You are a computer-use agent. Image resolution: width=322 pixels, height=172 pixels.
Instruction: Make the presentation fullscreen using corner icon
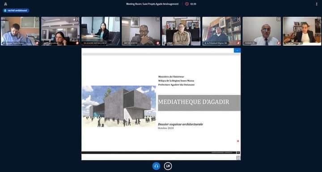[238, 158]
